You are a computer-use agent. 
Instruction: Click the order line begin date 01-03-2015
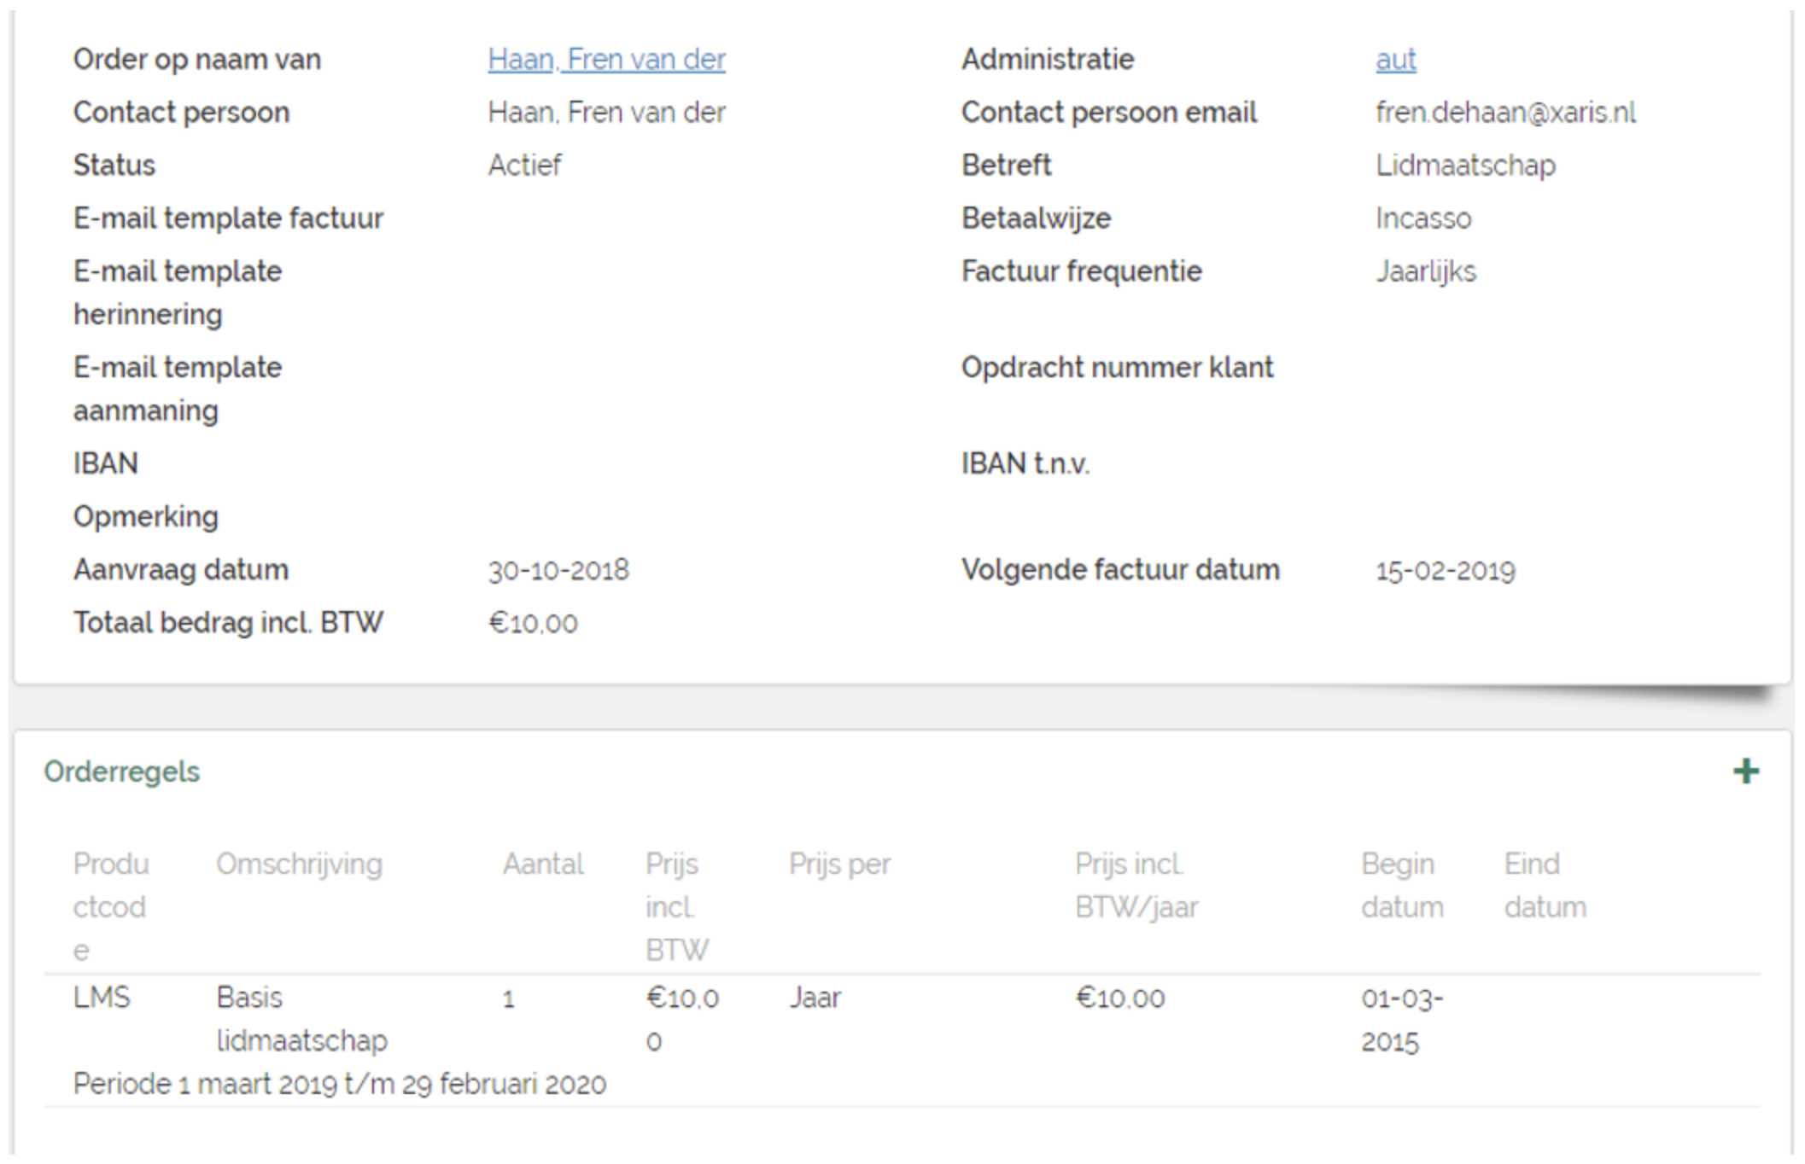1401,1019
